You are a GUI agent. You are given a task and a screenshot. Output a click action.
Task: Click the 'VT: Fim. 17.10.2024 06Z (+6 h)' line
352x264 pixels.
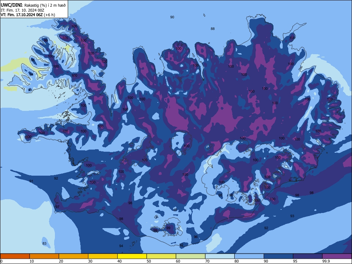click(x=28, y=15)
